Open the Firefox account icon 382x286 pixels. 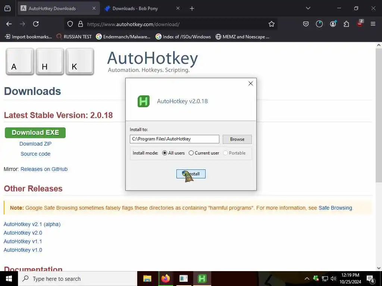pyautogui.click(x=333, y=24)
